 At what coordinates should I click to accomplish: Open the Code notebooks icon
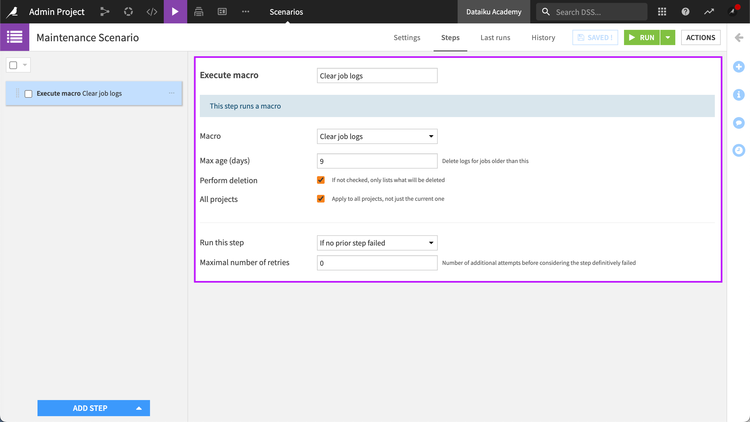tap(152, 12)
